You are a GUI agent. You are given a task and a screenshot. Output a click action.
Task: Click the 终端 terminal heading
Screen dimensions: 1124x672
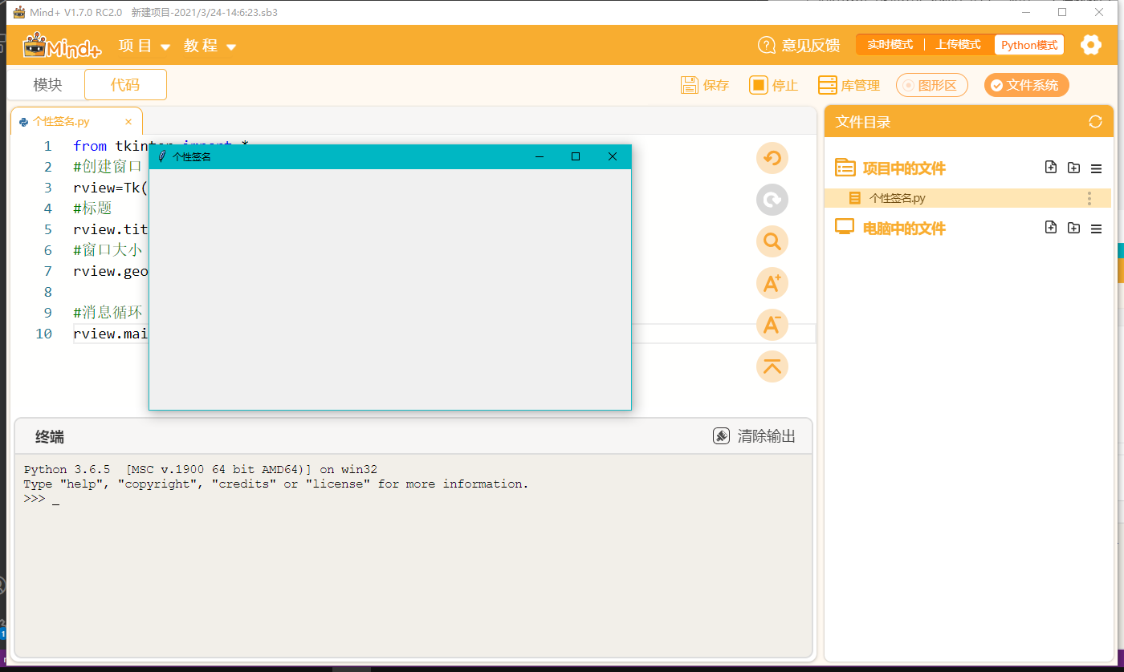(x=50, y=437)
